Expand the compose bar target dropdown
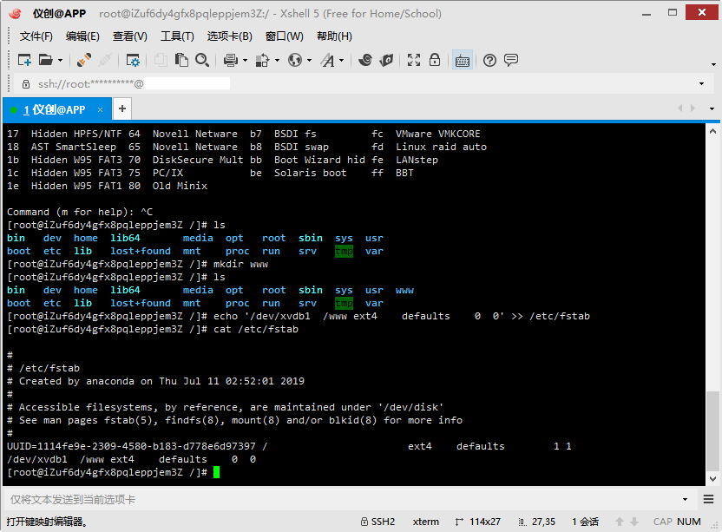 (x=685, y=499)
